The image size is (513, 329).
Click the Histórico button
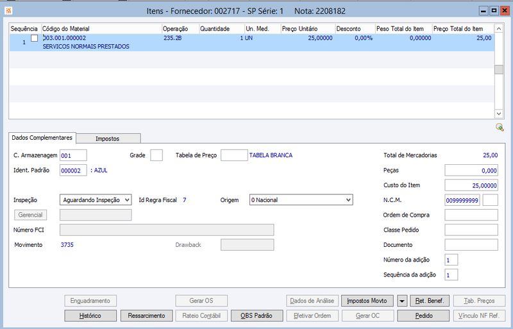(90, 316)
